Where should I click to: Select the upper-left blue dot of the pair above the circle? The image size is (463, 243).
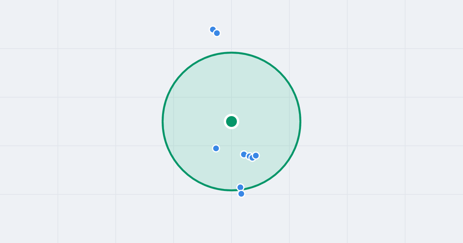click(213, 30)
